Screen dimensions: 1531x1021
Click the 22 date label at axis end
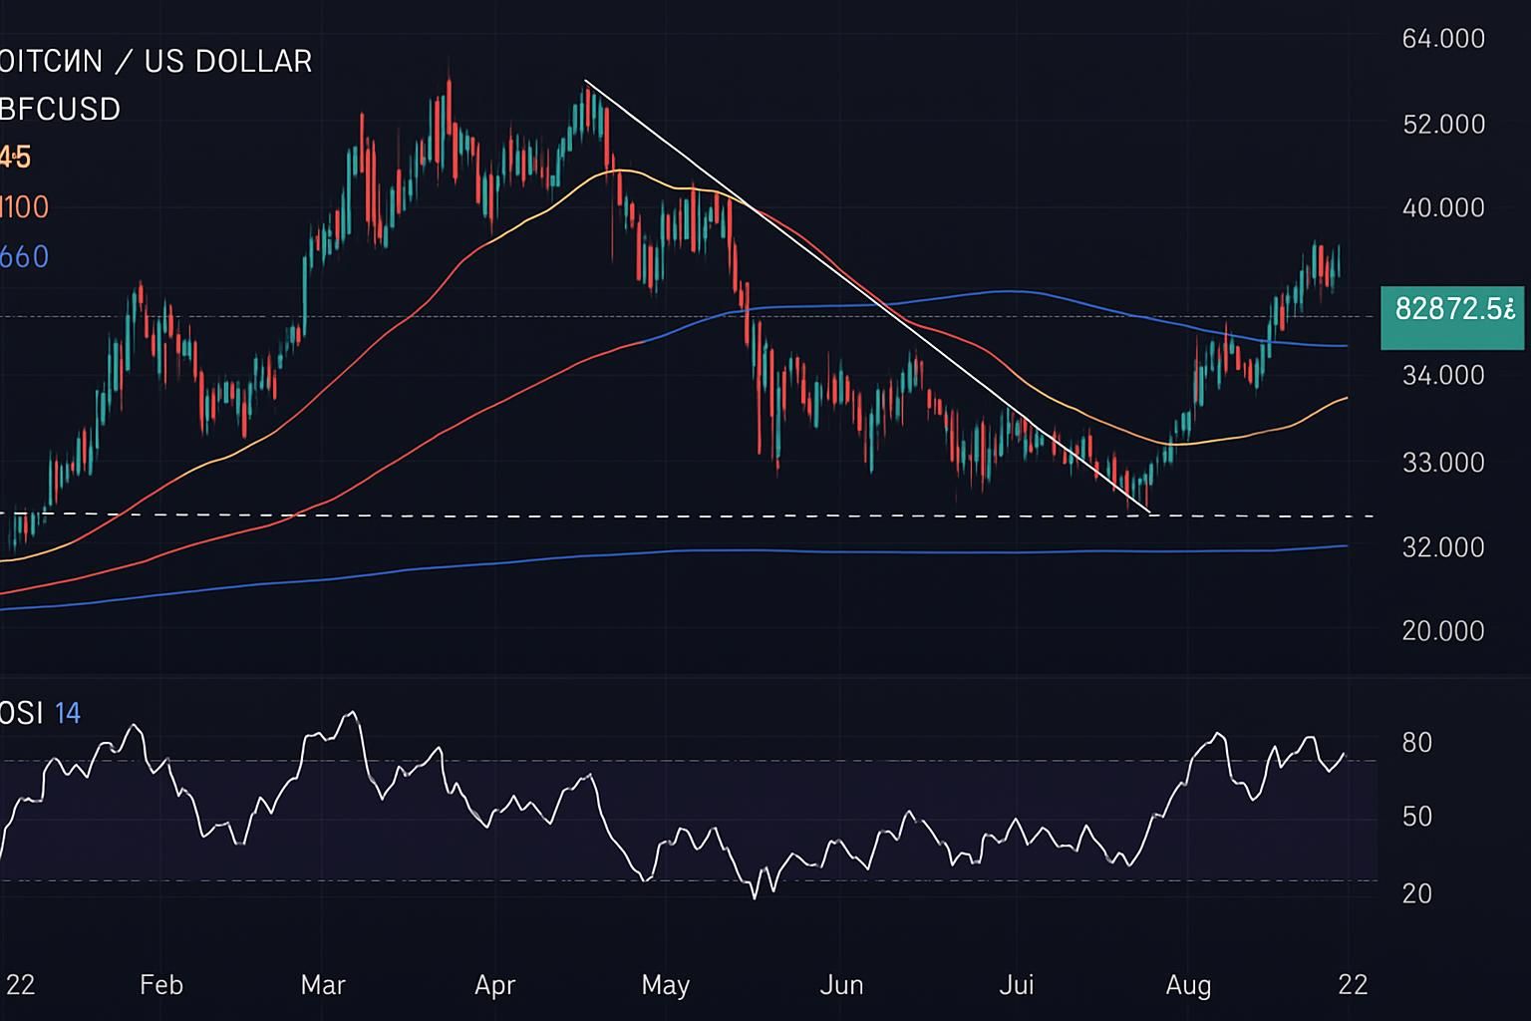[1353, 985]
